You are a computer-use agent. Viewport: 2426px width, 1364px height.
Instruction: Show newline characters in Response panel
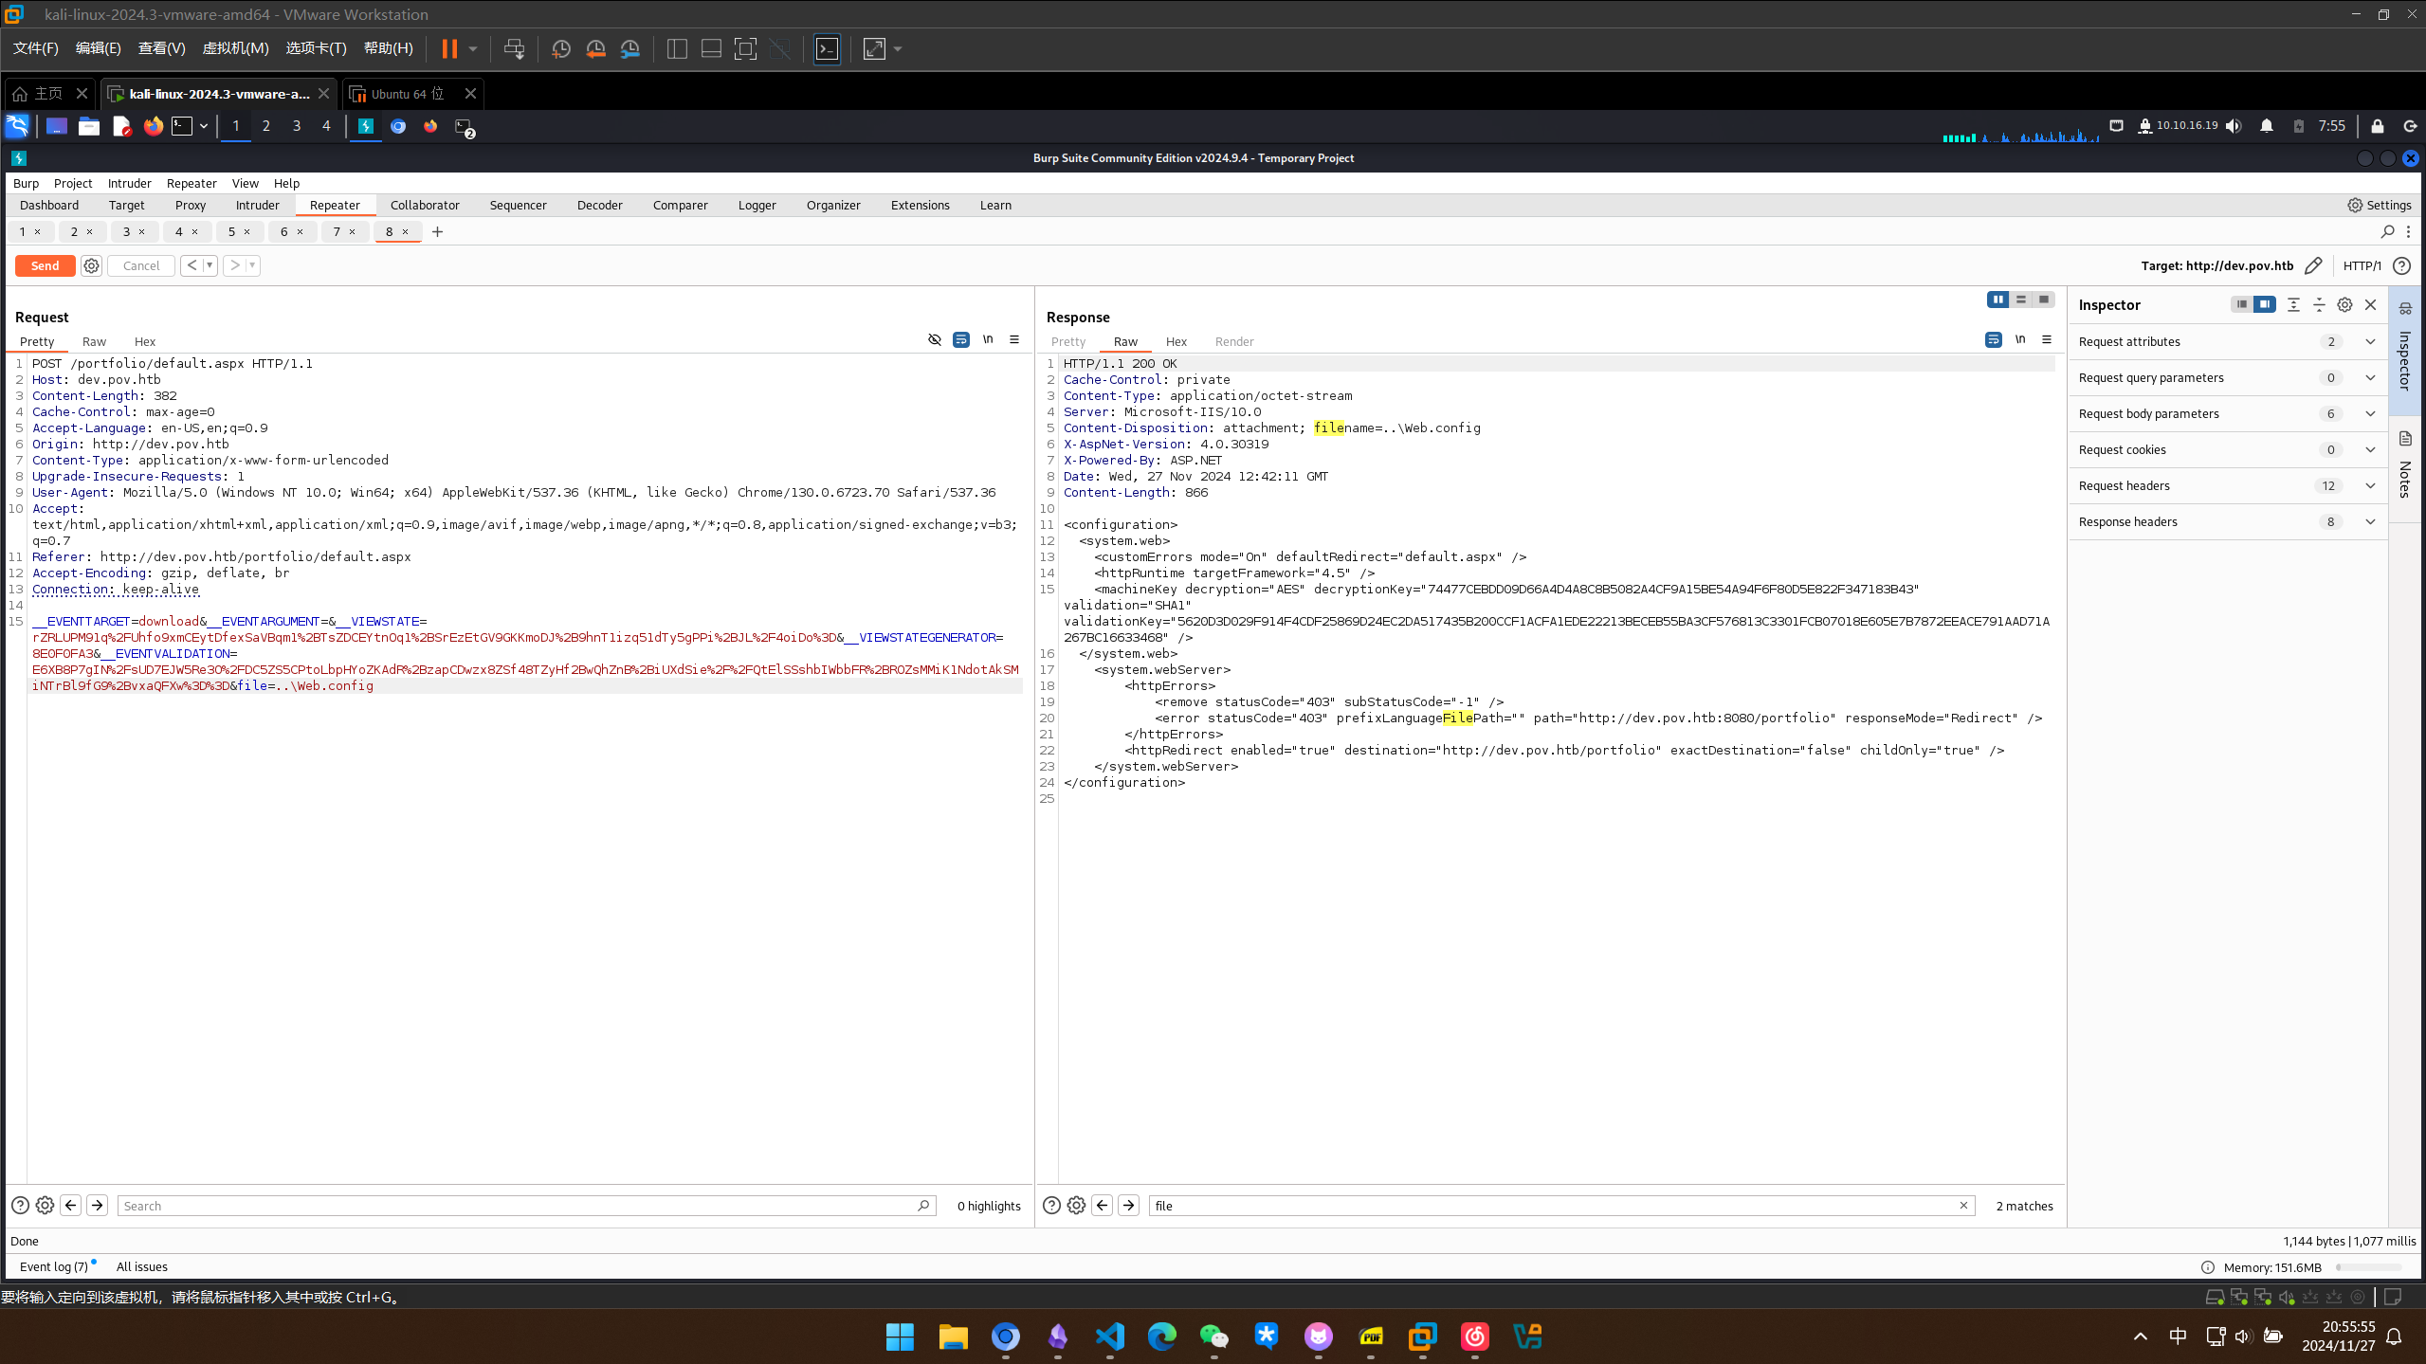2020,340
